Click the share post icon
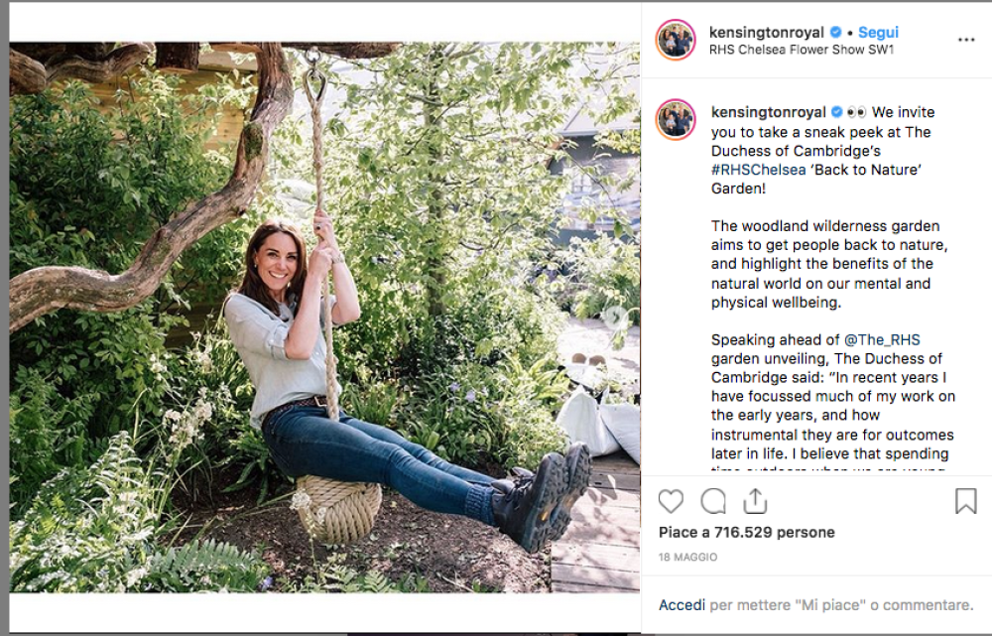Viewport: 992px width, 636px height. coord(755,501)
